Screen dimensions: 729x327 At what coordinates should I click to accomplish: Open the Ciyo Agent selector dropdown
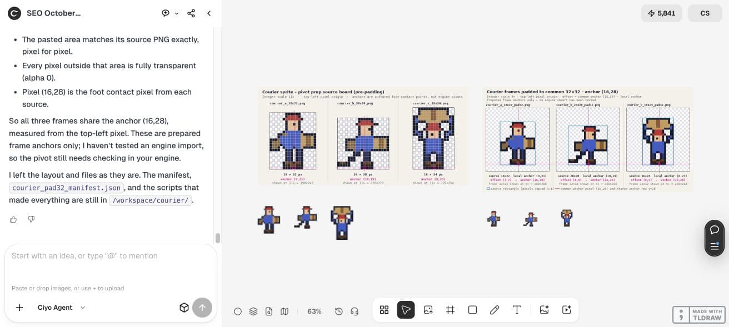61,308
